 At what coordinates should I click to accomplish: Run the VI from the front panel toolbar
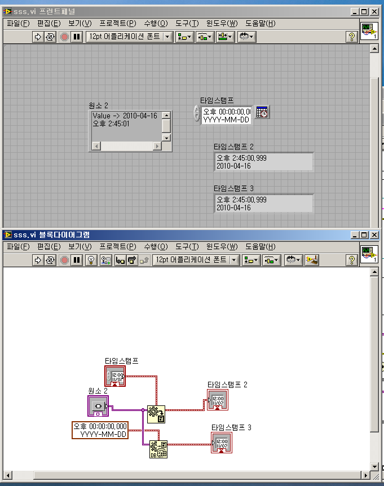[x=38, y=37]
